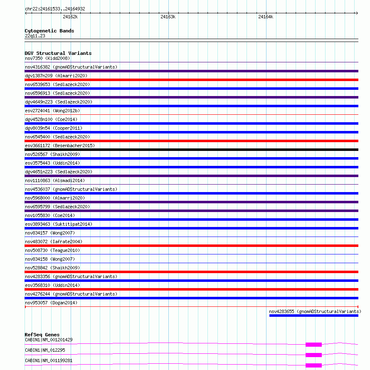
Task: Click the right arrow of the coordinate ruler
Action: coord(357,13)
